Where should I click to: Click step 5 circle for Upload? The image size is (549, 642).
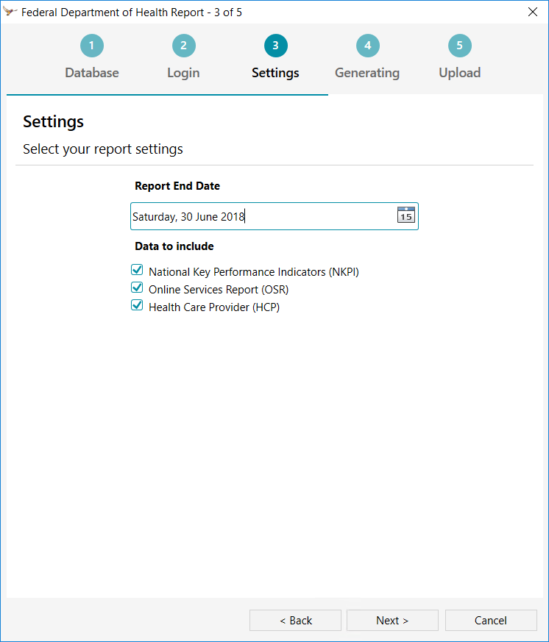[460, 46]
